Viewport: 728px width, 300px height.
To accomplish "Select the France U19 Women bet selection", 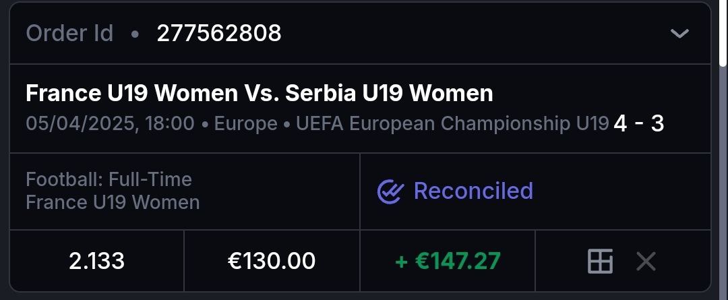I will 113,202.
